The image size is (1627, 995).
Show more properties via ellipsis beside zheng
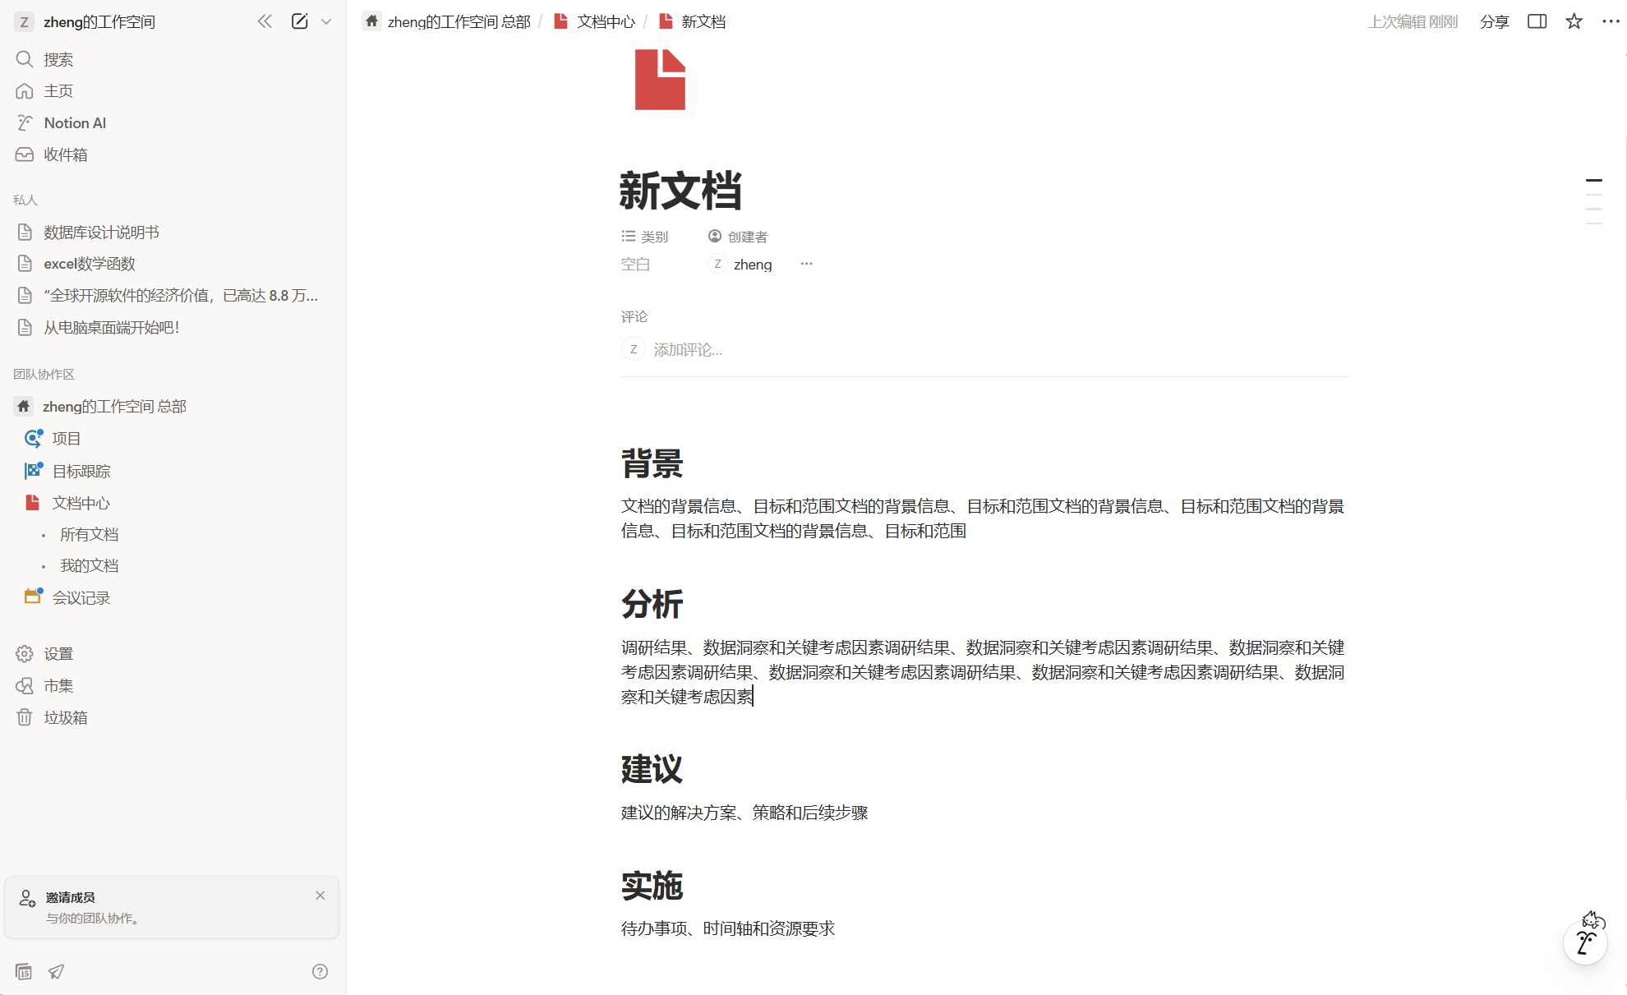[806, 264]
